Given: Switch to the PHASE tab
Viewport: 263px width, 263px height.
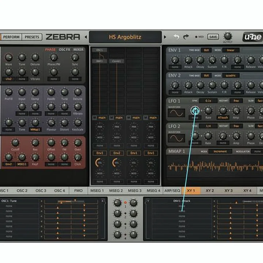Looking at the screenshot, I should [50, 50].
